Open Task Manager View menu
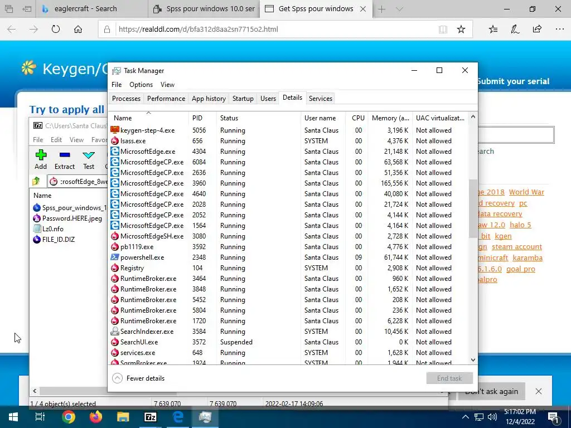 click(x=167, y=85)
